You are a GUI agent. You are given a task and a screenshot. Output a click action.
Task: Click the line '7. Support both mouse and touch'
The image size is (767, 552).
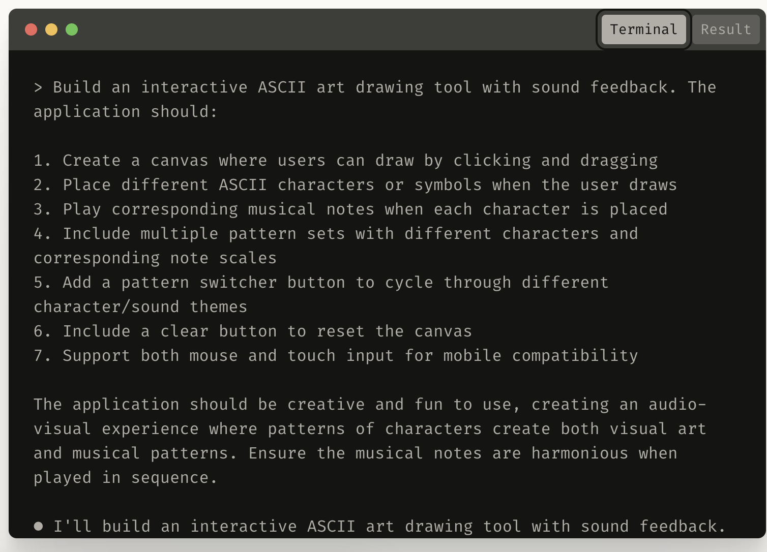click(336, 356)
